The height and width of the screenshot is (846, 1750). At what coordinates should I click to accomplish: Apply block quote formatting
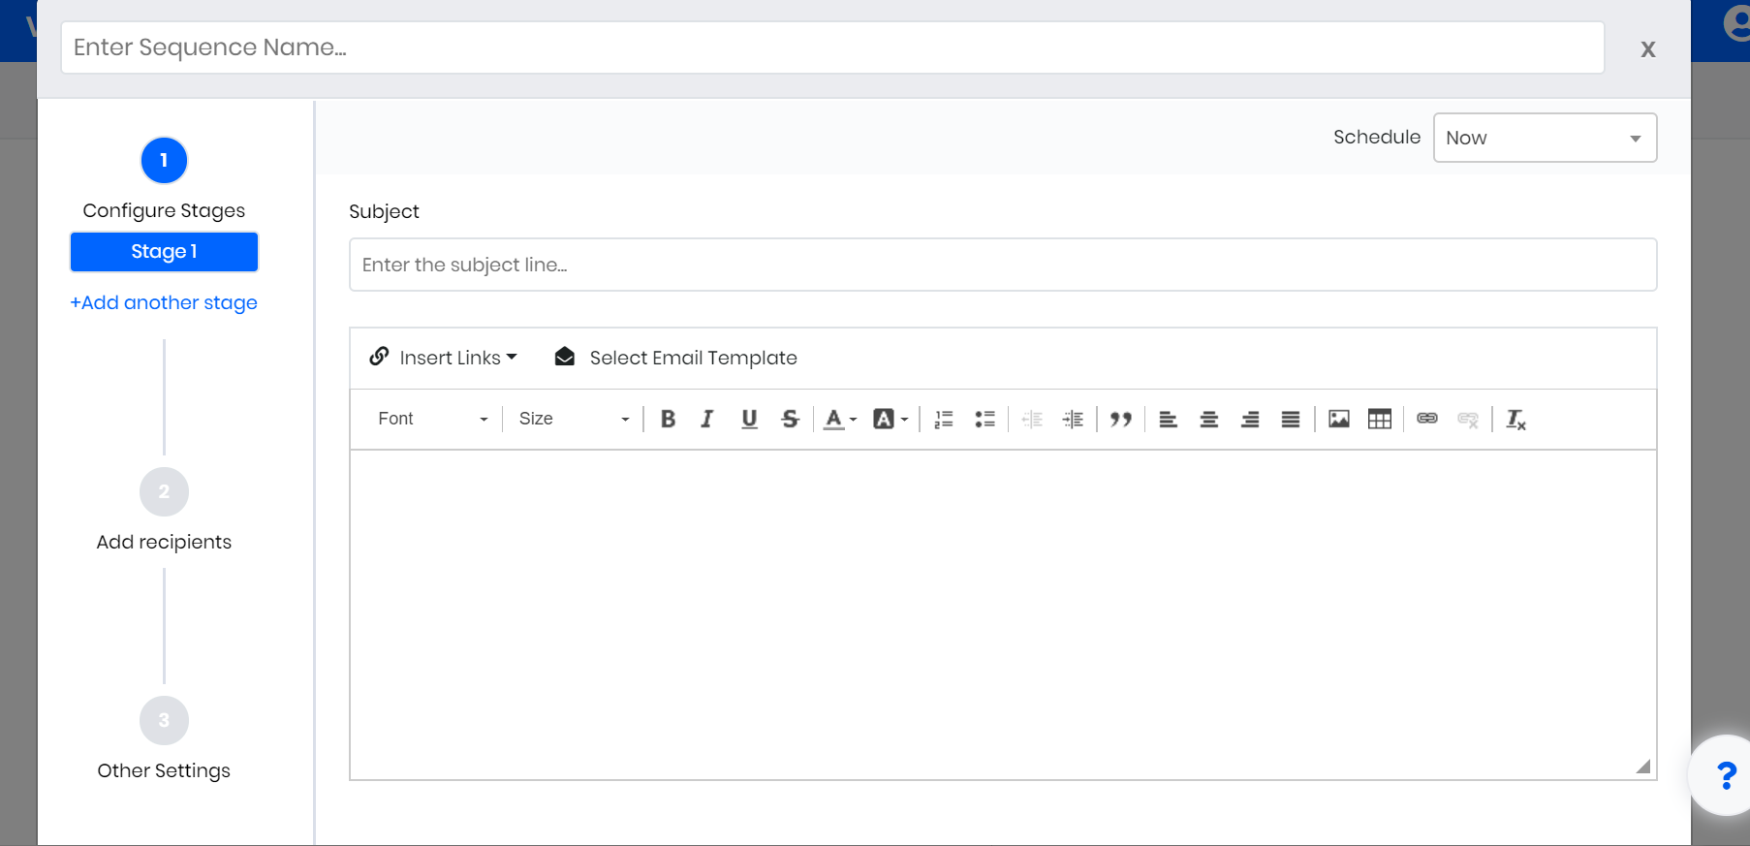(1121, 419)
